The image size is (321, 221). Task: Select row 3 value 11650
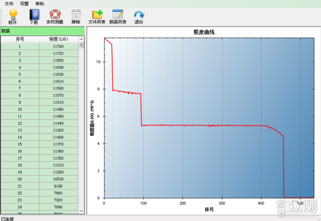pos(58,60)
